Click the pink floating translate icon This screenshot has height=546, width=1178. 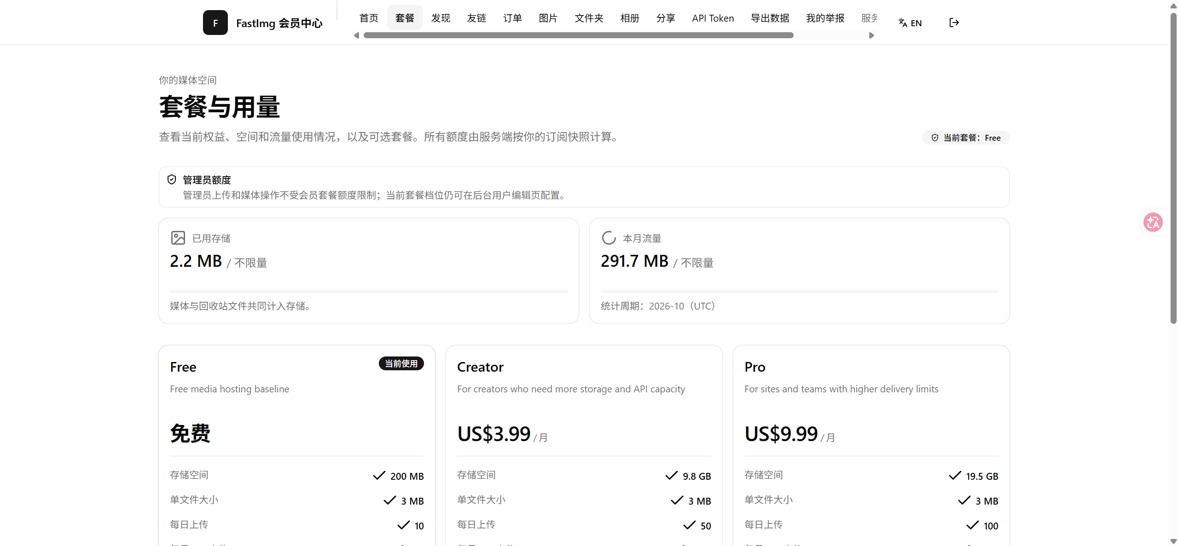coord(1153,222)
